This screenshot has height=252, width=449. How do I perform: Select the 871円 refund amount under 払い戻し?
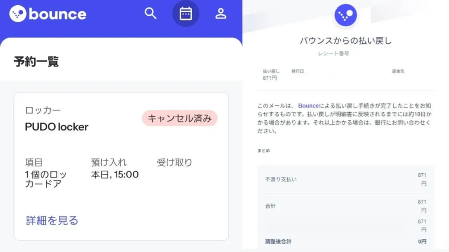pos(270,78)
